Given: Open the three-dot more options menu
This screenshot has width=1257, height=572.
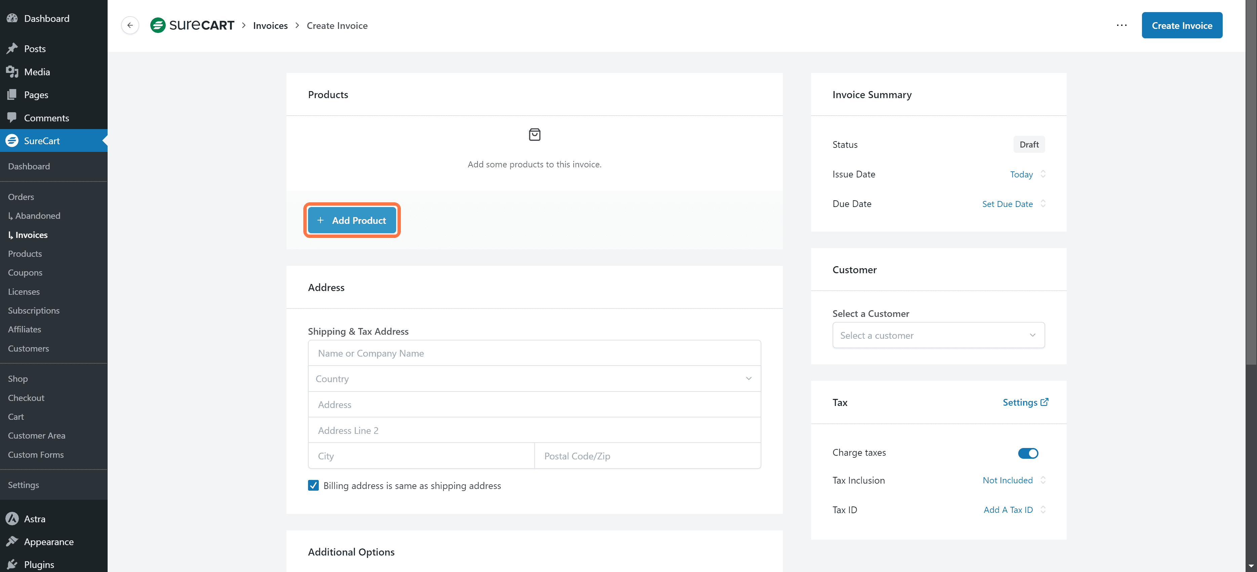Looking at the screenshot, I should point(1121,25).
